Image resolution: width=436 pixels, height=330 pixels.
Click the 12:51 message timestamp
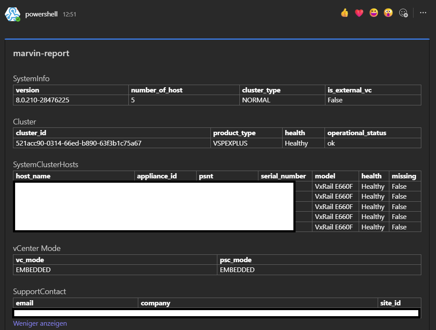click(70, 14)
